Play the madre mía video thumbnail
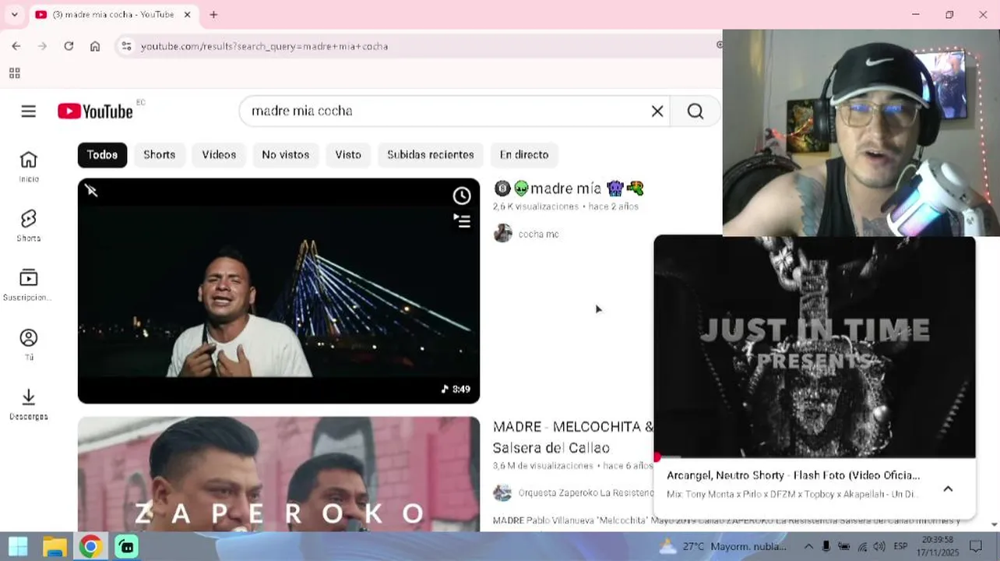The height and width of the screenshot is (561, 1000). pyautogui.click(x=279, y=291)
